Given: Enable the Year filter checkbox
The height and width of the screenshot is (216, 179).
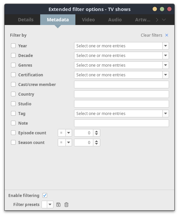Looking at the screenshot, I should click(x=13, y=46).
